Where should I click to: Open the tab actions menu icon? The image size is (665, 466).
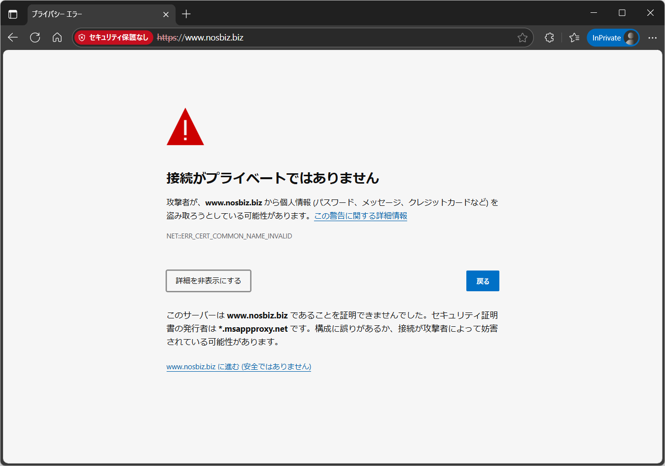(13, 14)
